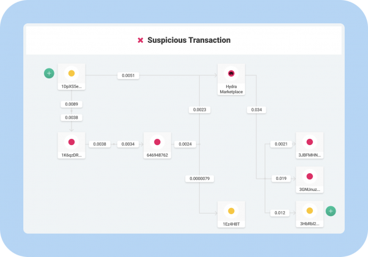Click the Suspicious Transaction heading
The width and height of the screenshot is (368, 257).
pyautogui.click(x=189, y=40)
